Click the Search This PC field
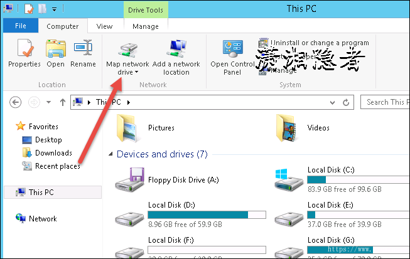The width and height of the screenshot is (410, 259). 385,102
